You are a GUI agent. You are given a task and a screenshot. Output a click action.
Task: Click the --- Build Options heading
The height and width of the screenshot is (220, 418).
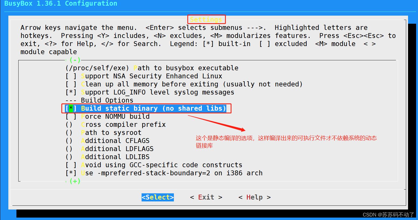pos(99,100)
